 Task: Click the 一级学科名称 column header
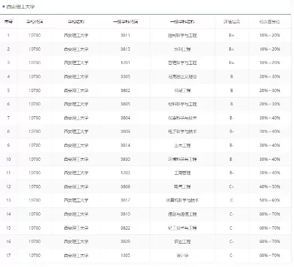182,22
